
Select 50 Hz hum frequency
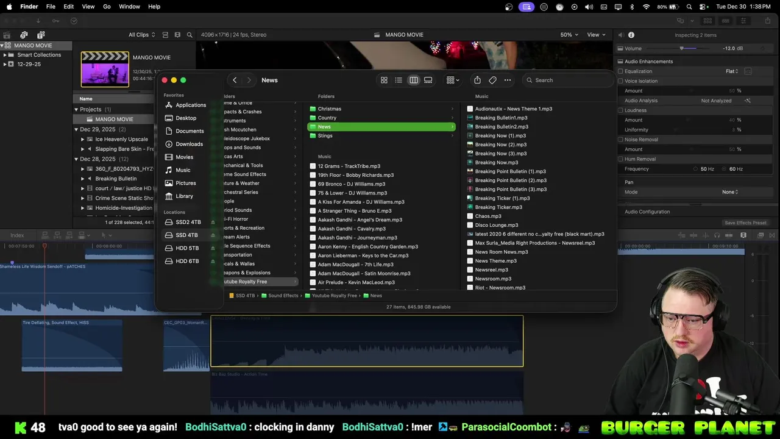[x=695, y=169]
